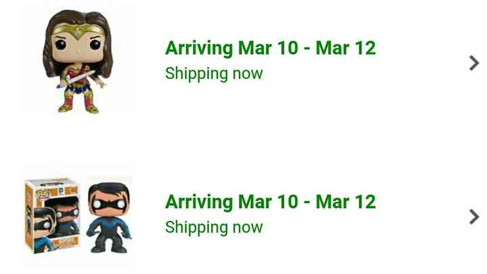Select the unboxed Nightwing figure image

pyautogui.click(x=108, y=217)
